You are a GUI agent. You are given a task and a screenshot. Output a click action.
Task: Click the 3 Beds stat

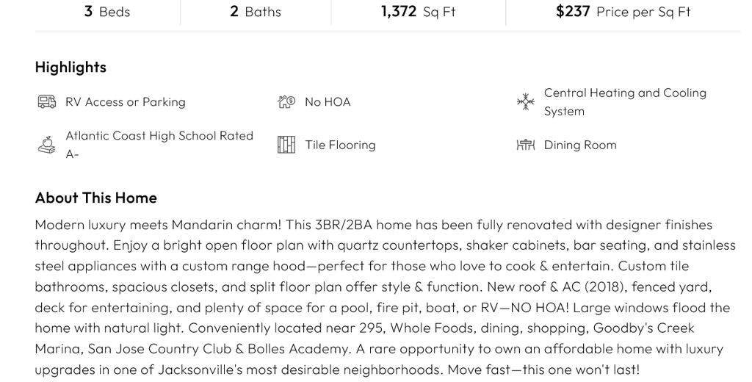pyautogui.click(x=107, y=12)
